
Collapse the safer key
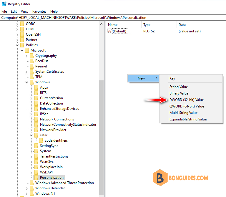(x=31, y=135)
